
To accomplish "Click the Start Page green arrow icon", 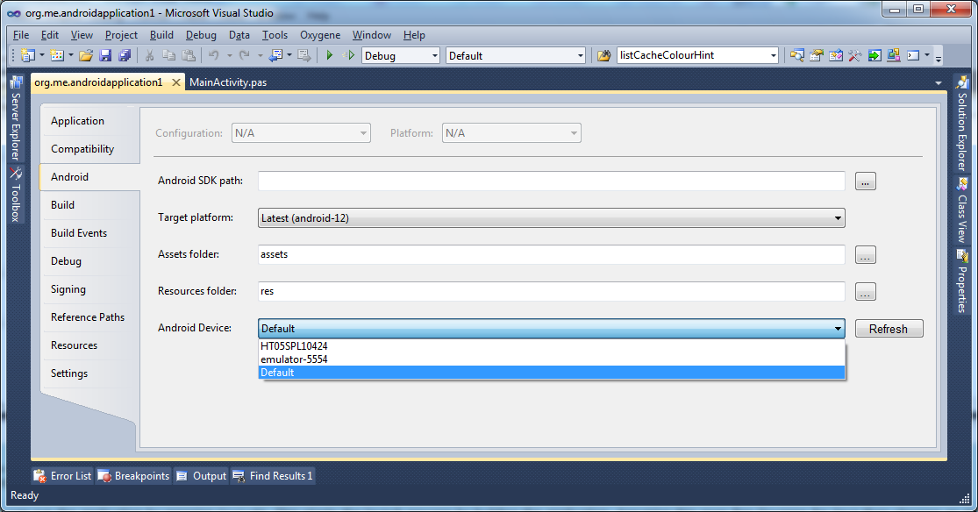I will [874, 55].
